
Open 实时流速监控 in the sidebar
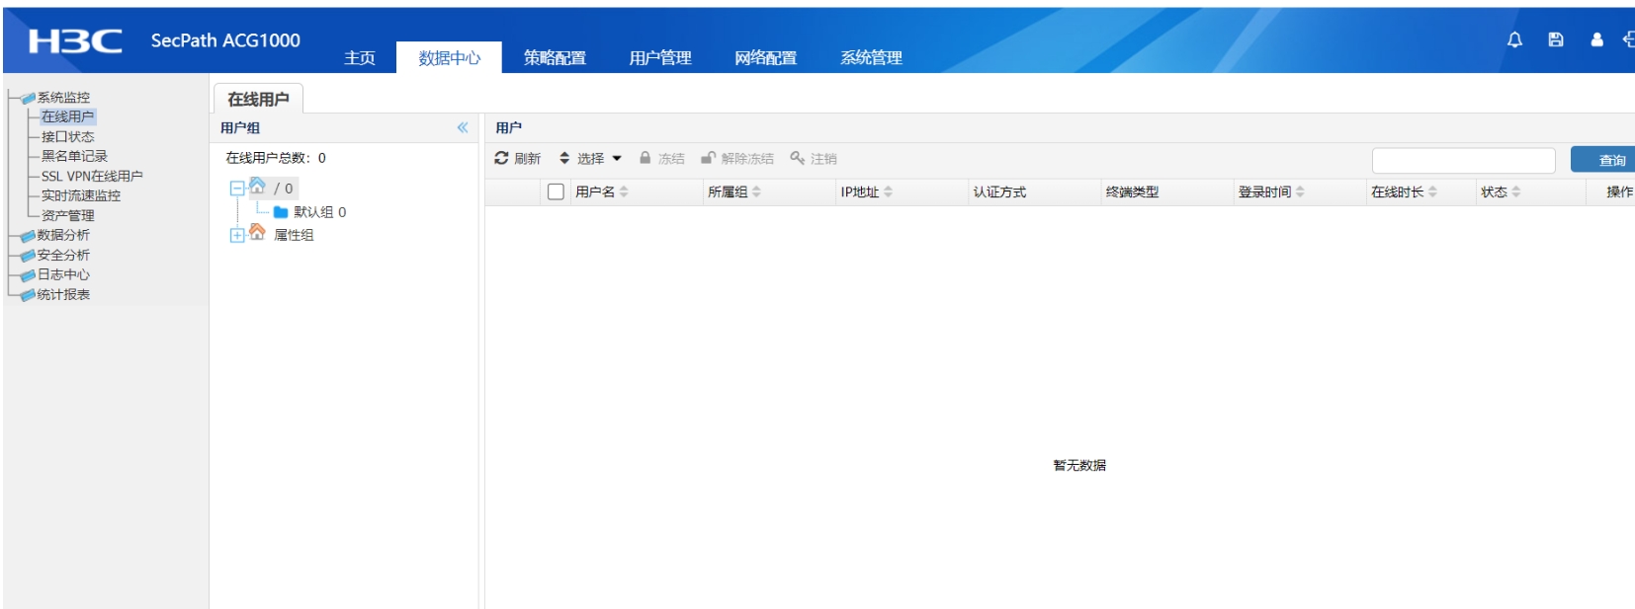(80, 195)
